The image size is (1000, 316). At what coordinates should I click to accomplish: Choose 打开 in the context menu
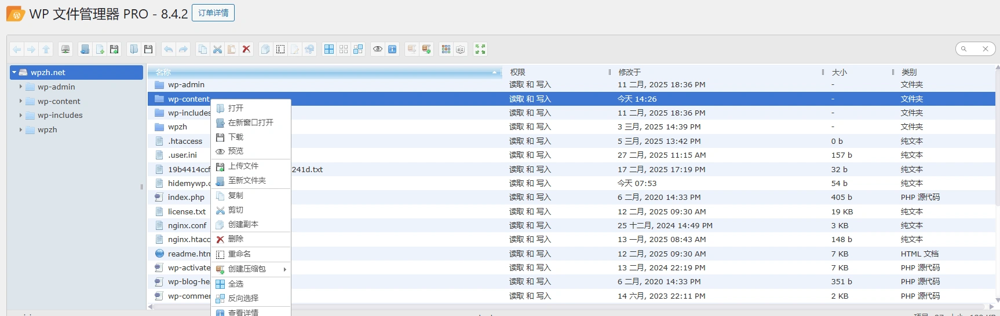[x=250, y=108]
